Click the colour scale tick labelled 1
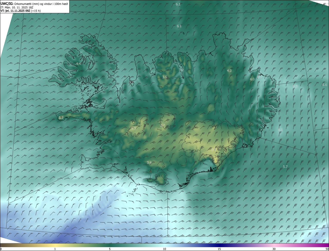The height and width of the screenshot is (251, 329). (55, 249)
